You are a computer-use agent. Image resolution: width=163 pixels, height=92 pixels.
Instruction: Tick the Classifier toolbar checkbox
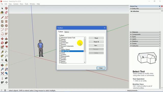[60, 41]
